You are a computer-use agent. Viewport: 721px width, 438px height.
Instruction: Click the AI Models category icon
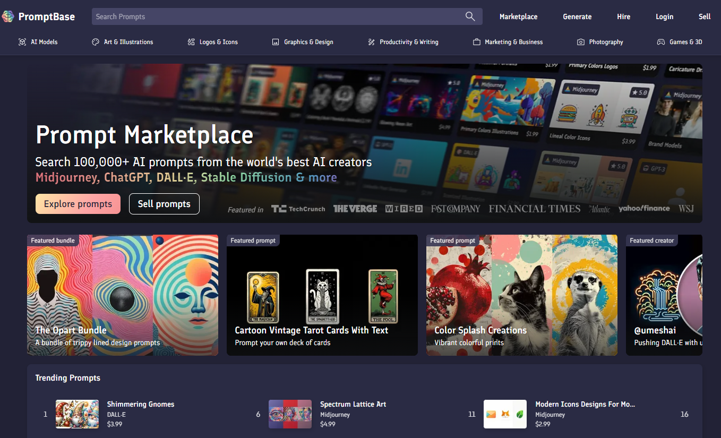coord(22,42)
